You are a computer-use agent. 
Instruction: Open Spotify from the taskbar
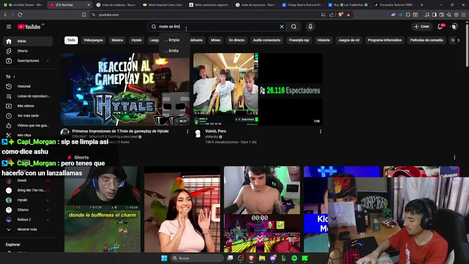[294, 258]
